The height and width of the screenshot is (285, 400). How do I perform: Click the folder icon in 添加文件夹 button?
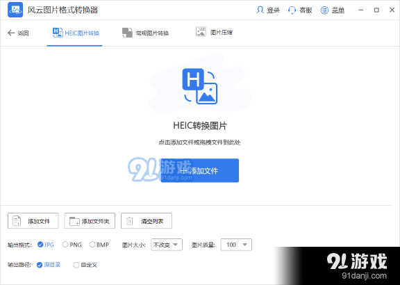(x=74, y=221)
